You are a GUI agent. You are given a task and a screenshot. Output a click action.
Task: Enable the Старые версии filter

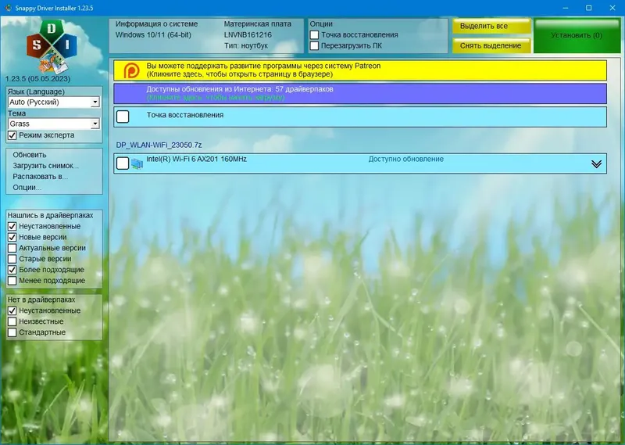click(12, 259)
